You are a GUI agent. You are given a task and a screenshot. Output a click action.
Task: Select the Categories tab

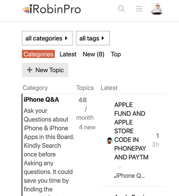pyautogui.click(x=38, y=54)
